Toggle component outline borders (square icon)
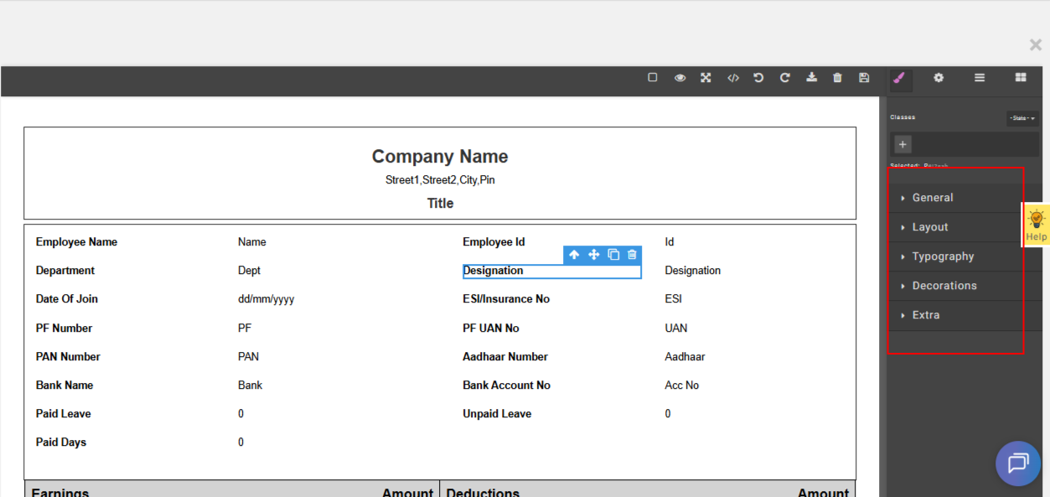Image resolution: width=1050 pixels, height=497 pixels. pyautogui.click(x=653, y=77)
